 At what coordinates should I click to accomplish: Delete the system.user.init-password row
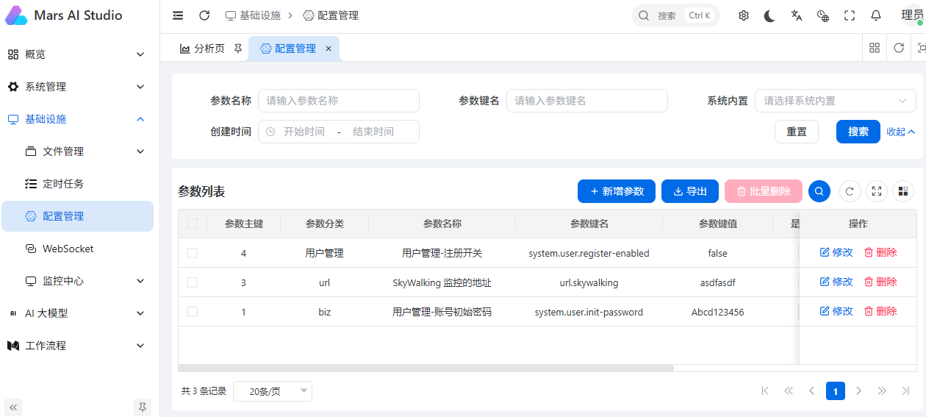(x=880, y=311)
